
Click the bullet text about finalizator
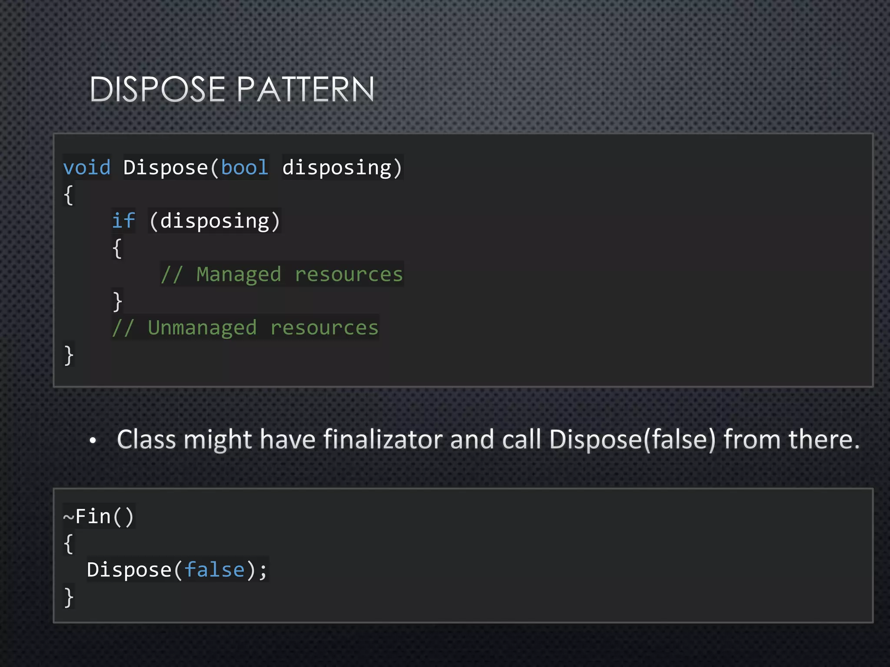(x=488, y=439)
